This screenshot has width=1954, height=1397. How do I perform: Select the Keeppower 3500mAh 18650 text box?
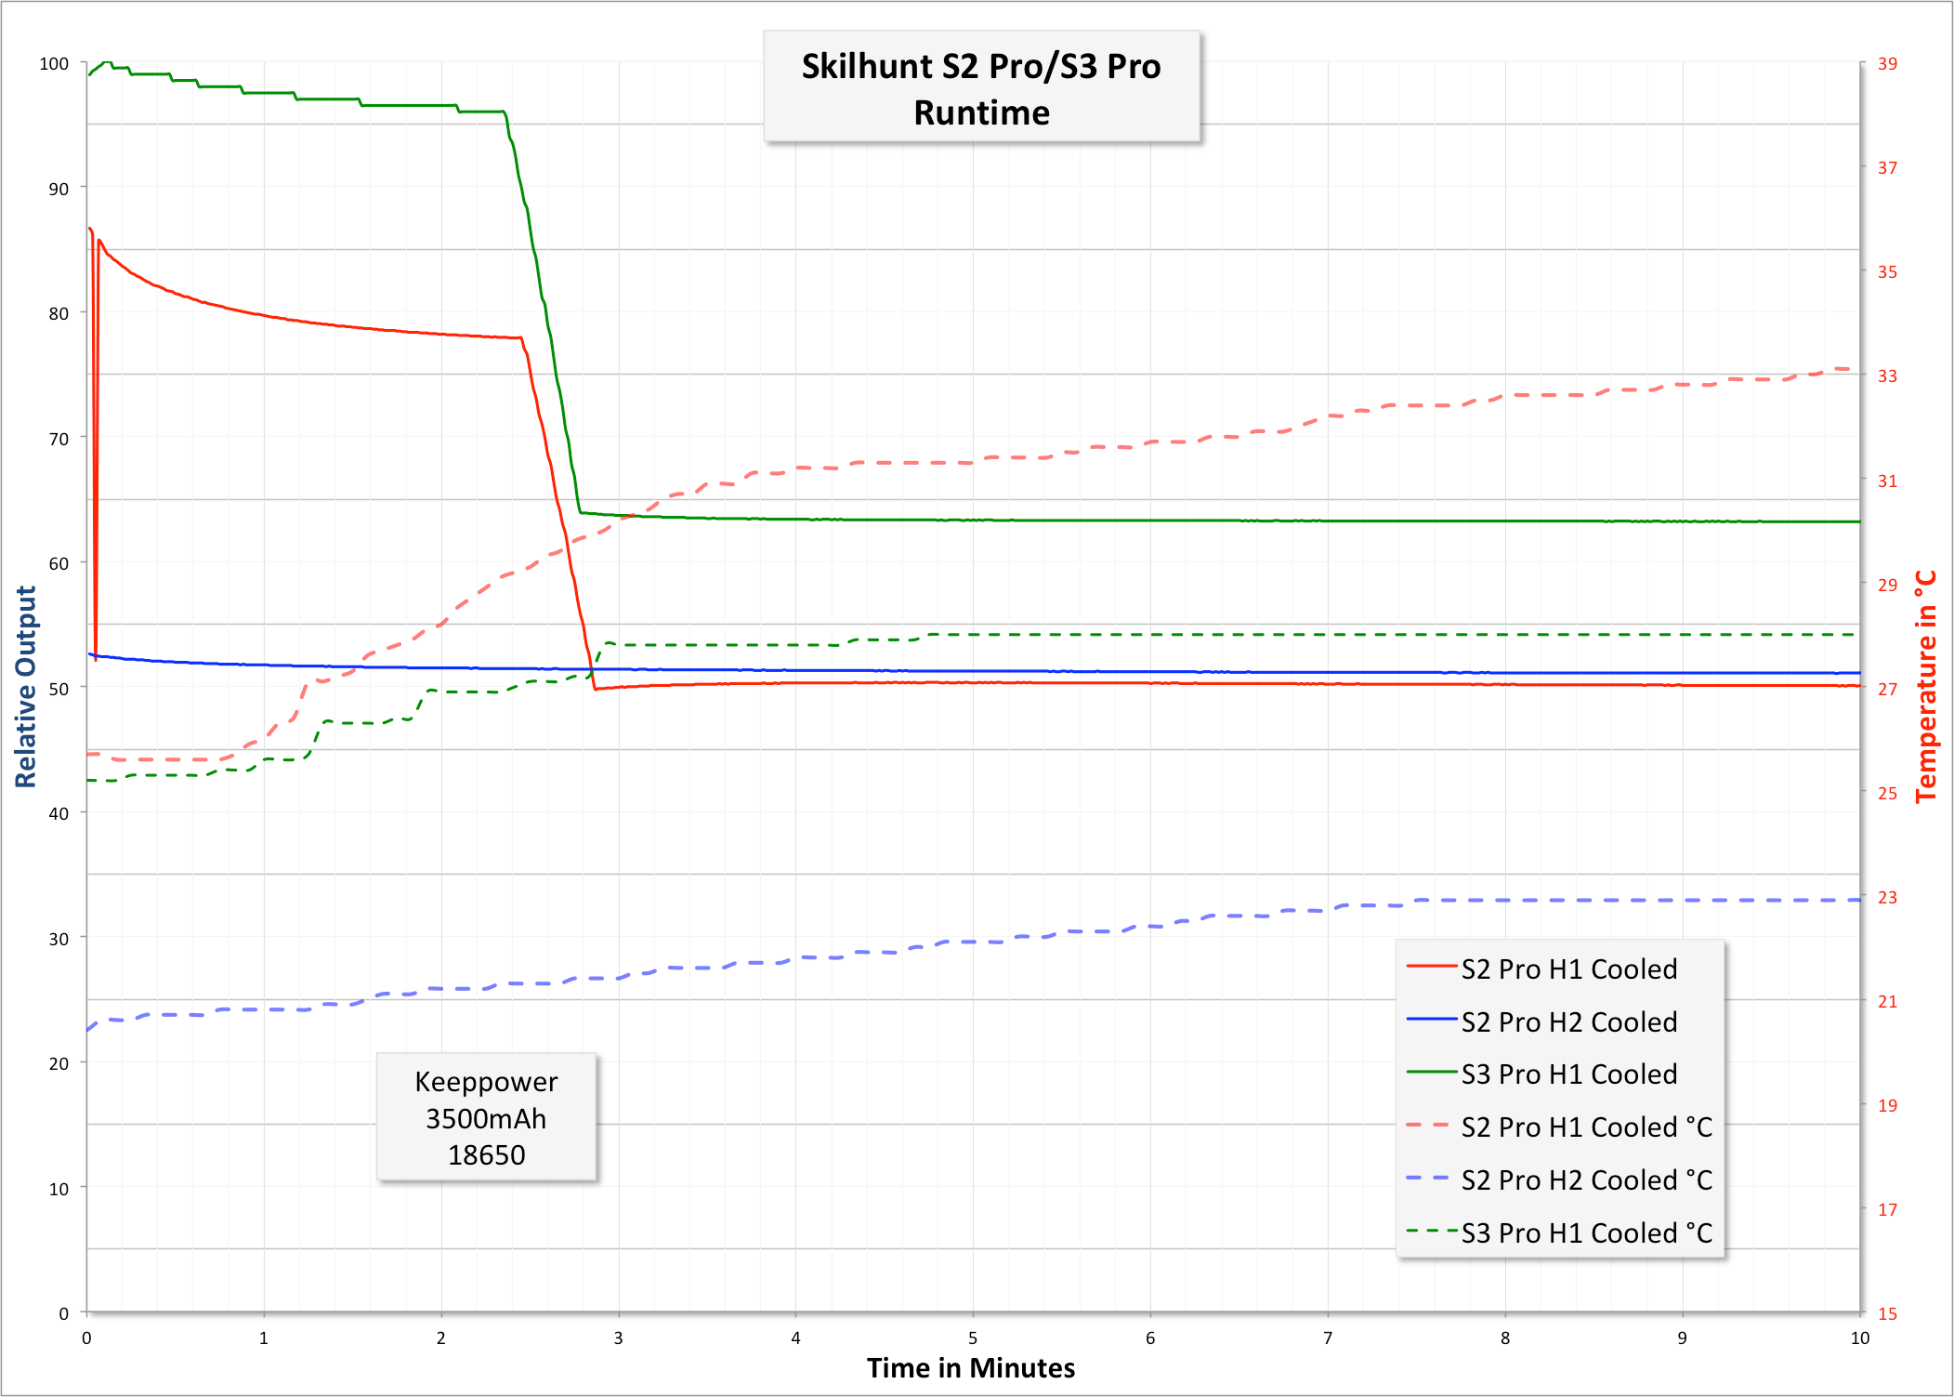click(x=486, y=1117)
